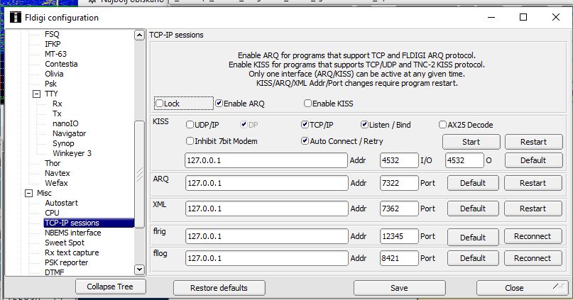Click the flrig port 12345 field
Image resolution: width=573 pixels, height=300 pixels.
click(x=399, y=236)
